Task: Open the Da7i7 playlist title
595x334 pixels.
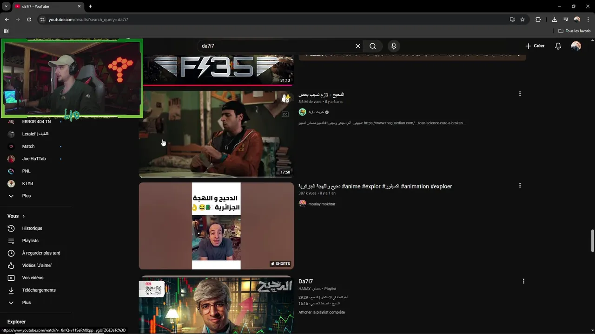Action: (305, 282)
